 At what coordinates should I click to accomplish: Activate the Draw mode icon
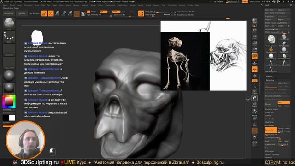[x=51, y=13]
